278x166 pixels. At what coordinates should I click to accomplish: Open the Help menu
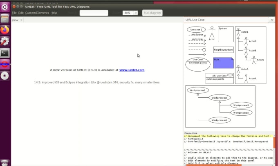click(54, 13)
